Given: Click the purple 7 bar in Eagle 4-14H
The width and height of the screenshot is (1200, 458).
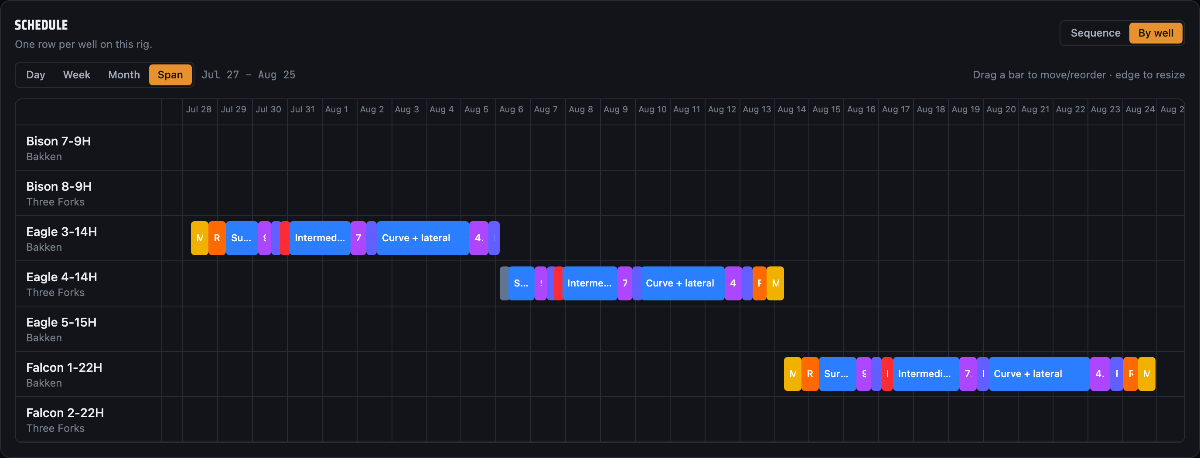Looking at the screenshot, I should (x=625, y=283).
